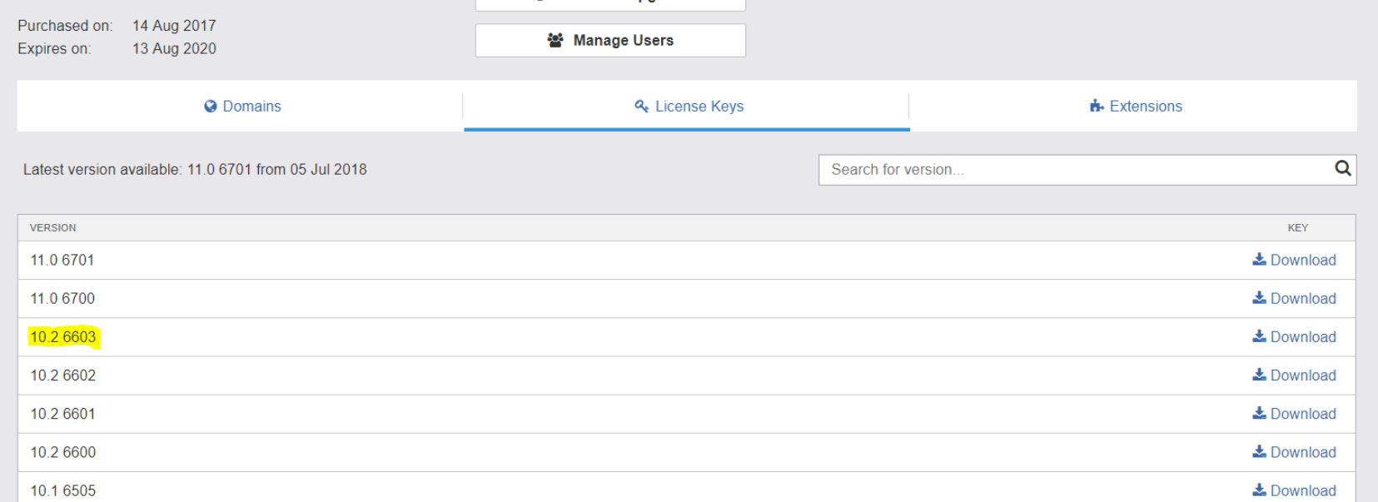Select version text 10.2 6600
This screenshot has height=502, width=1378.
click(63, 452)
